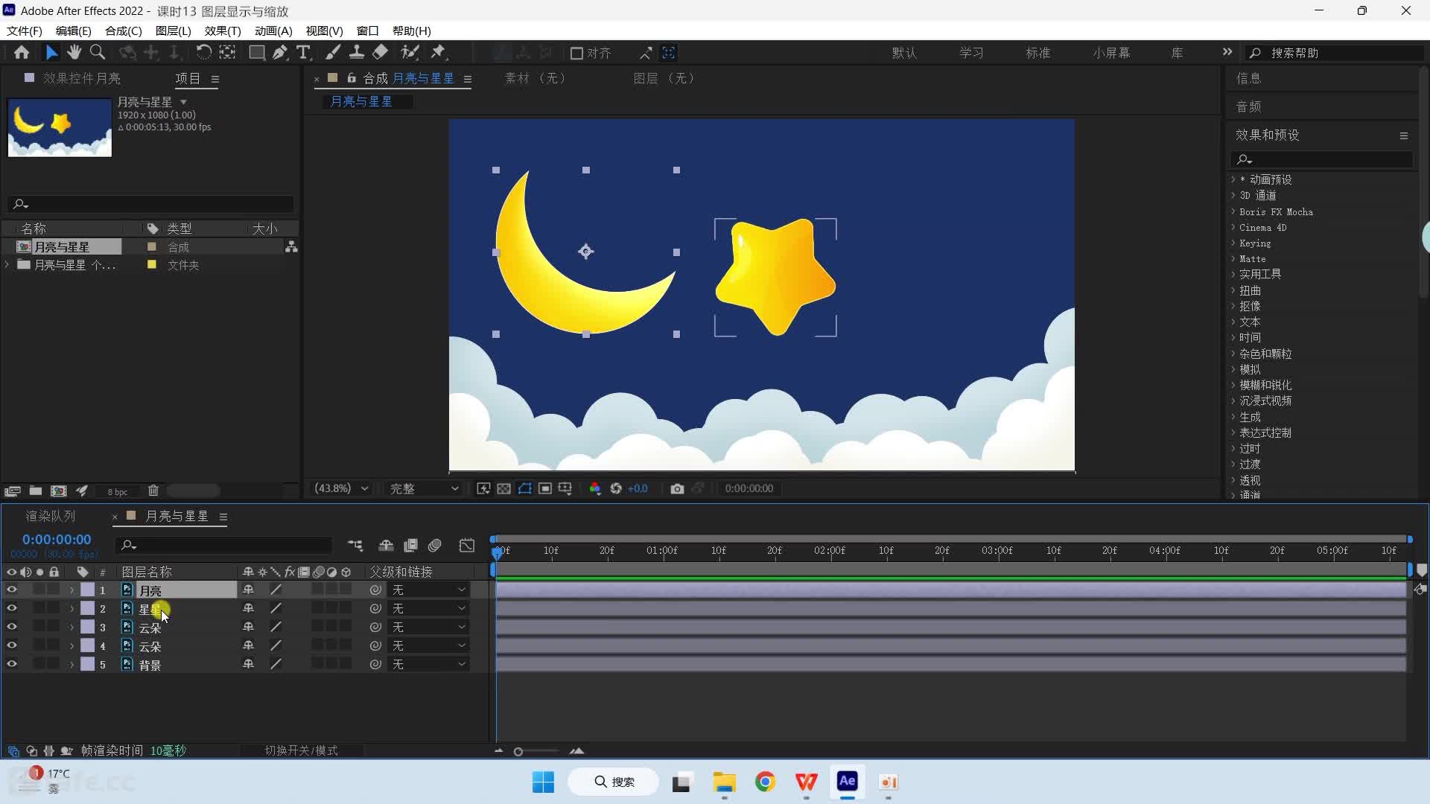
Task: Toggle lock switch for 月亮 layer
Action: (x=54, y=590)
